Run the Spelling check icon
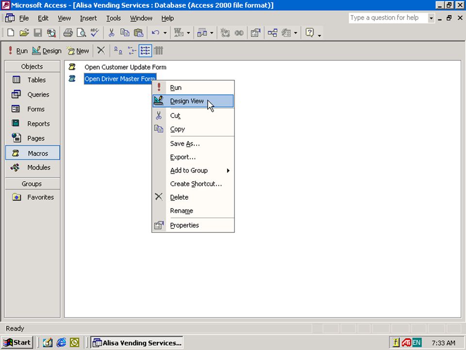Screen dimensions: 466x350 point(95,33)
